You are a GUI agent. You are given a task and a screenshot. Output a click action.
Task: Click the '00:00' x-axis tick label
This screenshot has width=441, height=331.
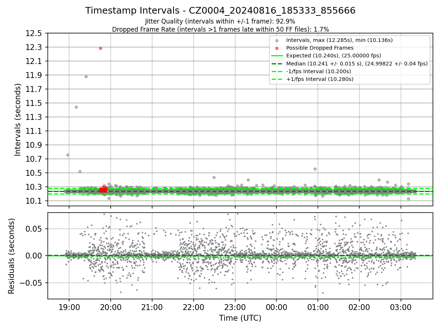pos(276,307)
